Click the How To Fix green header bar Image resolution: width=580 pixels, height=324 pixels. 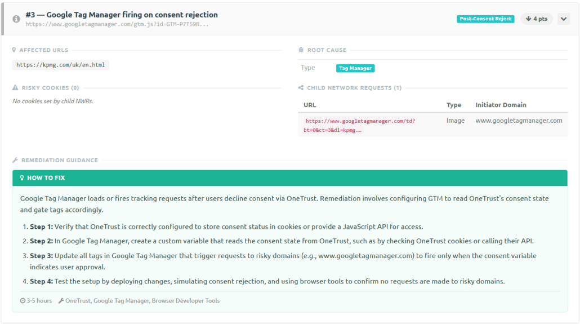click(x=289, y=178)
